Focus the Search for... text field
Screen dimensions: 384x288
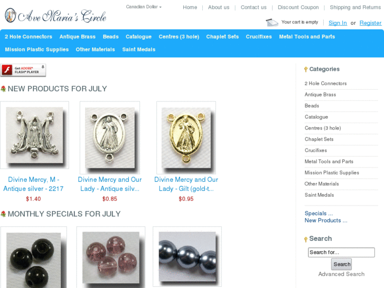click(341, 252)
